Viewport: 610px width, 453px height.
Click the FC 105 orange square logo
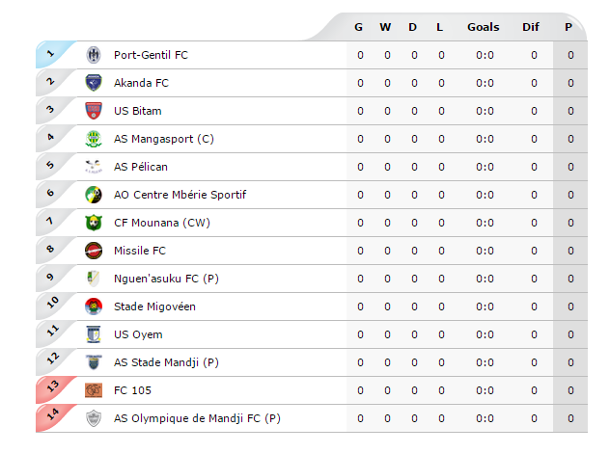[94, 390]
